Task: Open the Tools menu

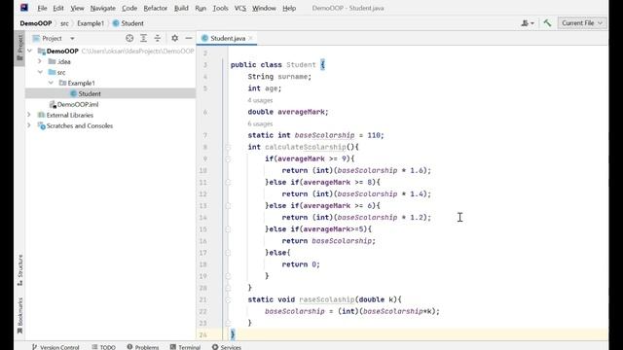Action: (220, 8)
